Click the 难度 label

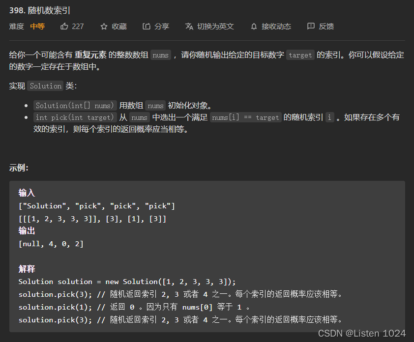coord(17,27)
